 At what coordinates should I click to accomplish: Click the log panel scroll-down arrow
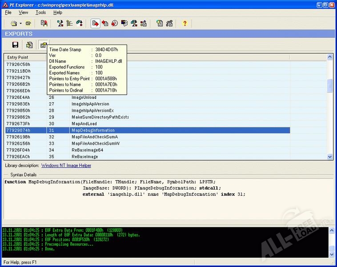331,255
